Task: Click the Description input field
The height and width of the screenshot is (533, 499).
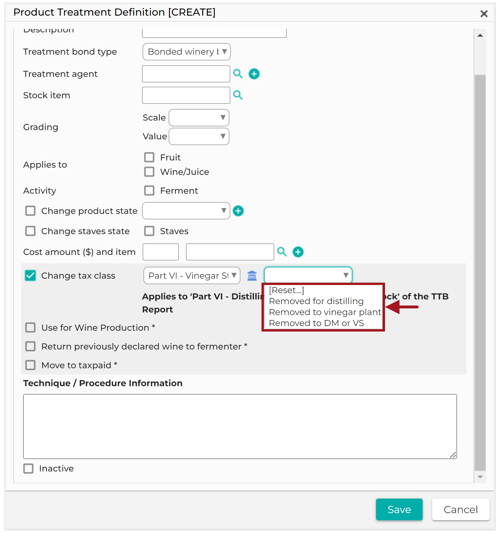Action: point(214,33)
